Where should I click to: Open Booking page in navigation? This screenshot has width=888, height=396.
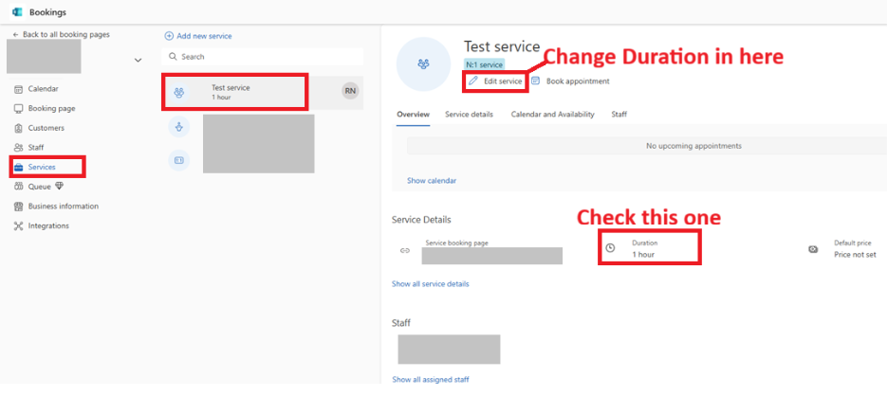pyautogui.click(x=51, y=109)
